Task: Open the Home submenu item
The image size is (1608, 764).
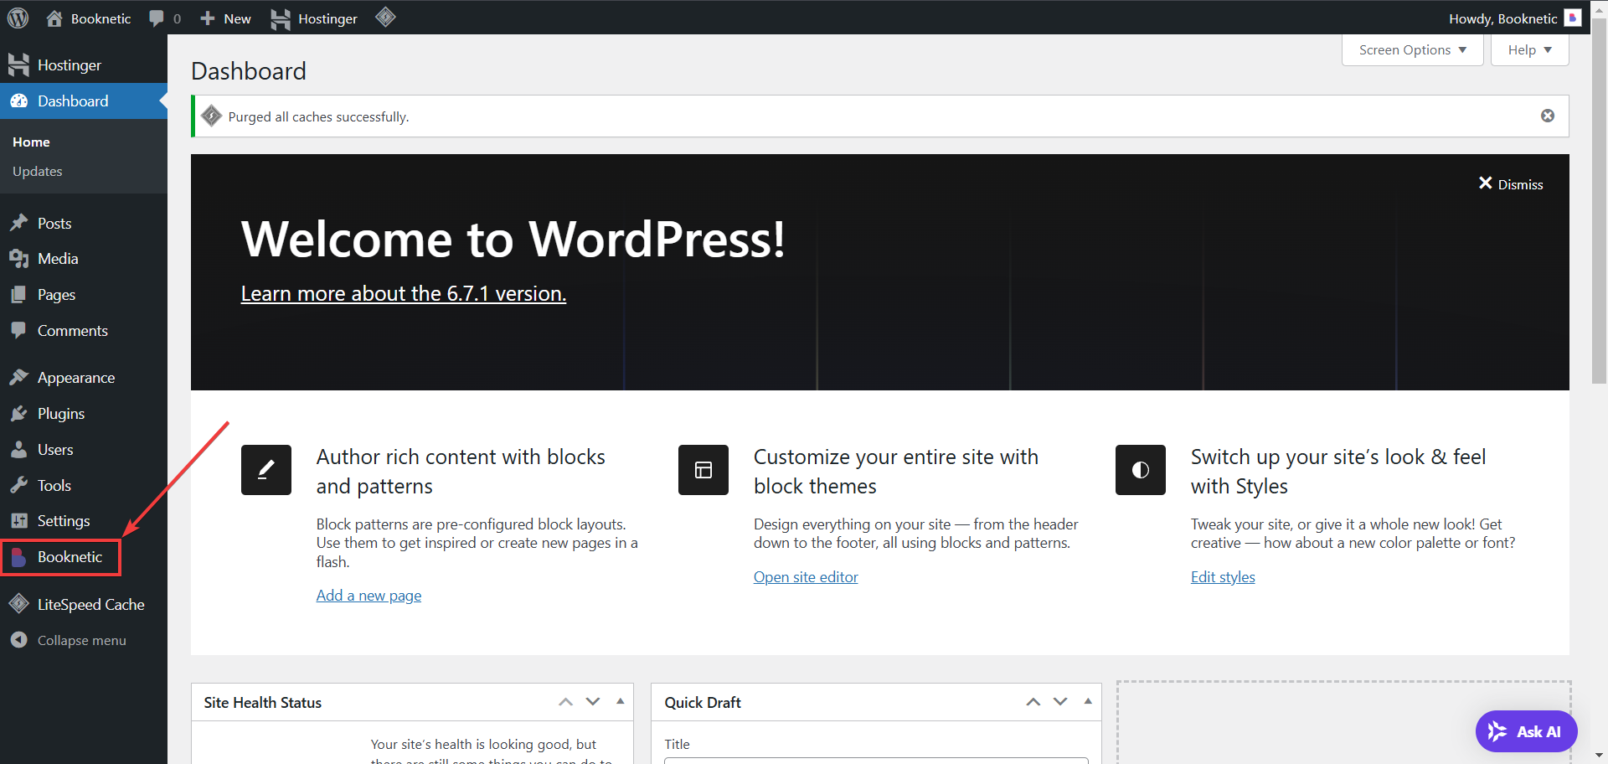Action: pos(31,142)
